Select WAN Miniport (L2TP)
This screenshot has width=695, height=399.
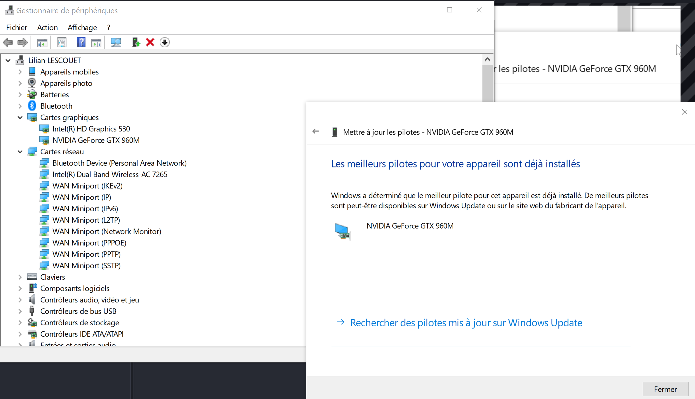(86, 220)
